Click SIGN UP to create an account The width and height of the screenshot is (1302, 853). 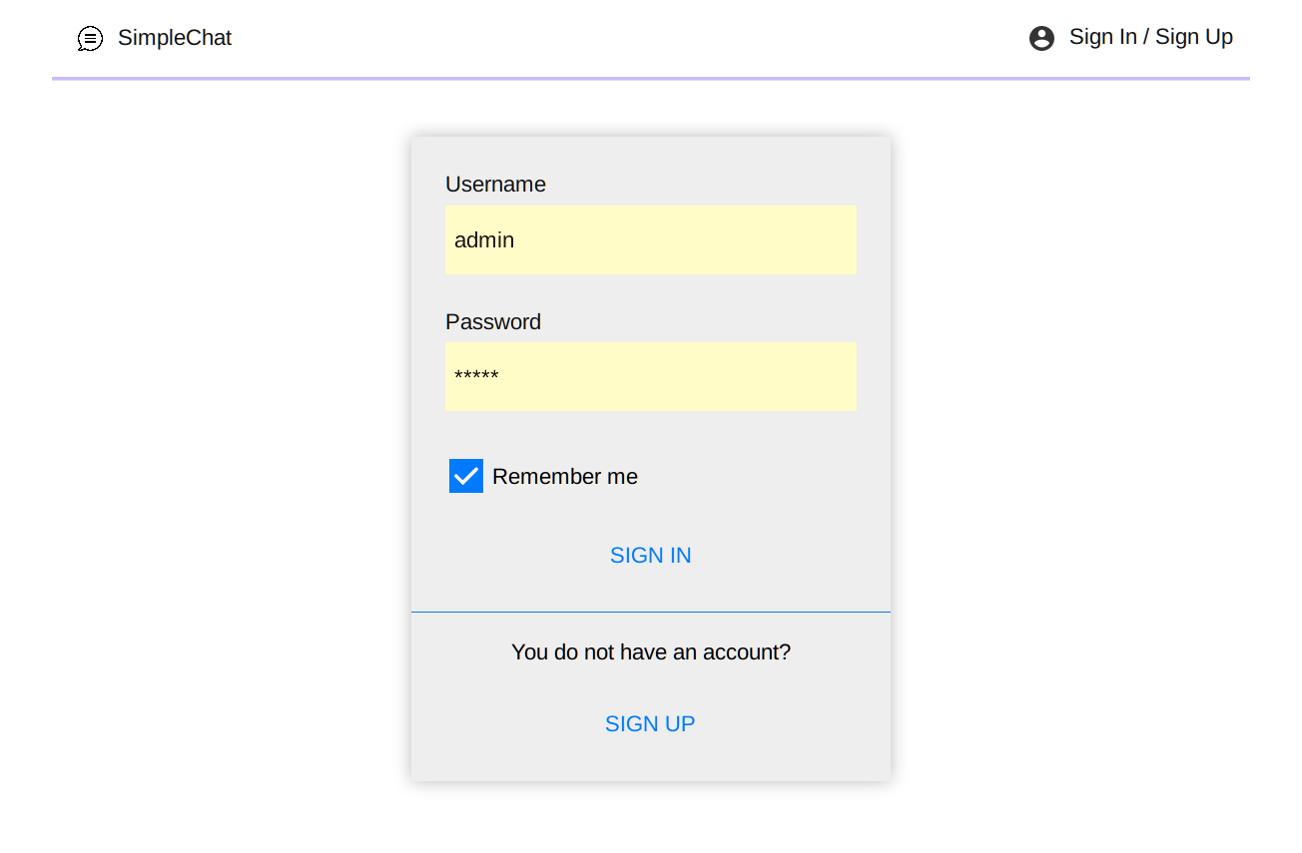(x=650, y=723)
